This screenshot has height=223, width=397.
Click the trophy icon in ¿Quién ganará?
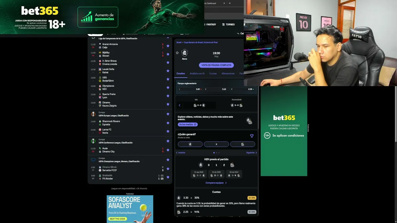pos(252,136)
